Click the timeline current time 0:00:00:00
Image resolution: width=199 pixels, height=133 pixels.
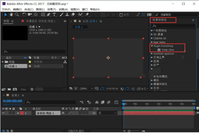point(13,101)
